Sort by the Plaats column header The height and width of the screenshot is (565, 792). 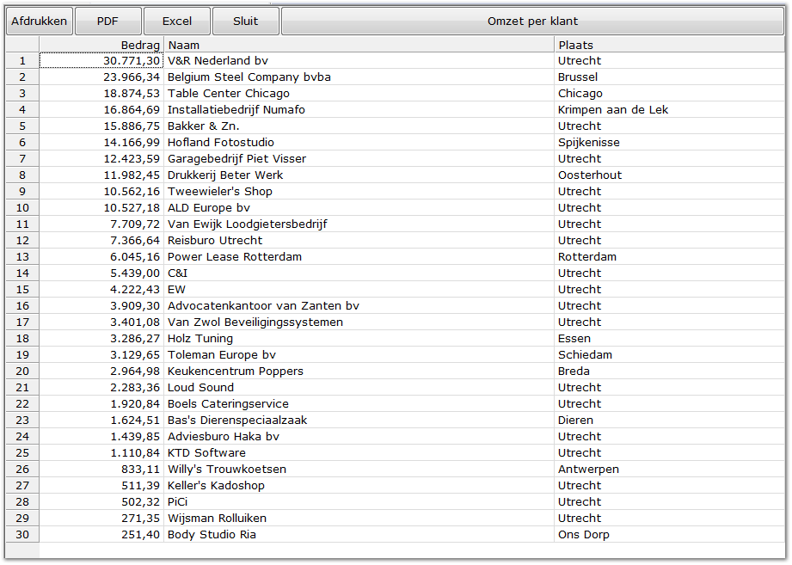pos(669,45)
